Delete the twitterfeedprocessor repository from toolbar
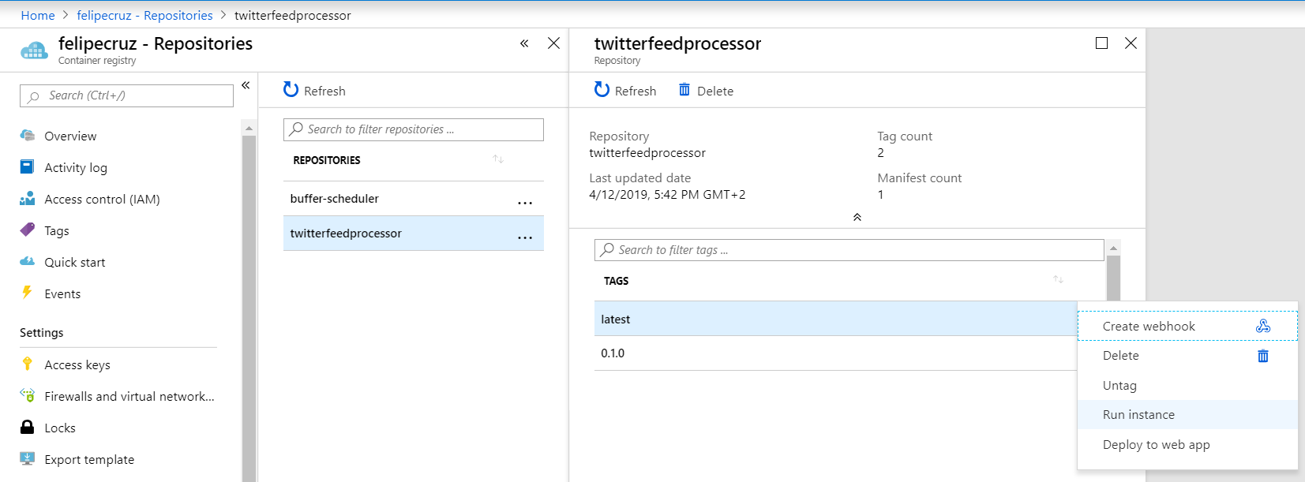The image size is (1305, 482). [706, 91]
